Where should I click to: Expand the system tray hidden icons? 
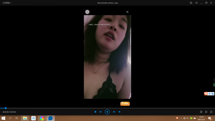tap(181, 118)
